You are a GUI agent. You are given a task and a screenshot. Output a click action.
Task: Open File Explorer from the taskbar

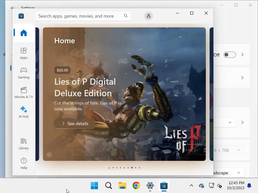[122, 186]
